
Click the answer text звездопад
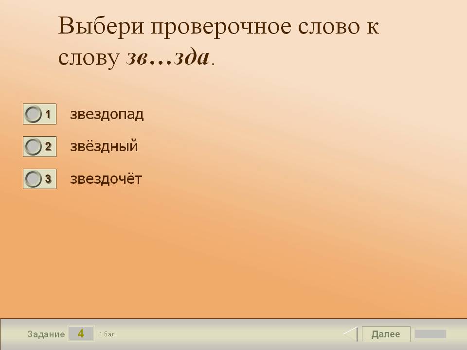[107, 115]
